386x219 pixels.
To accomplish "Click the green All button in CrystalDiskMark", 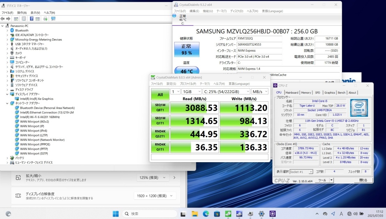I will pos(160,95).
